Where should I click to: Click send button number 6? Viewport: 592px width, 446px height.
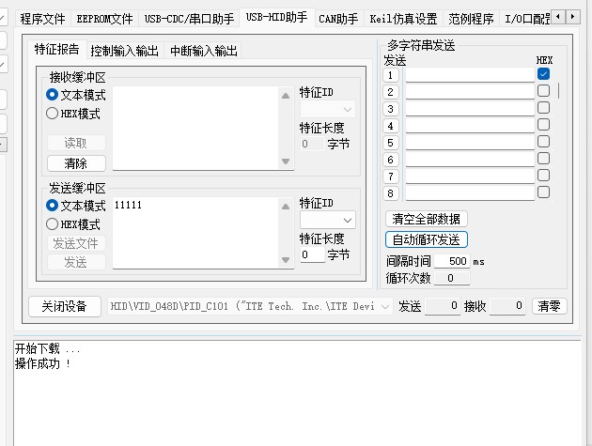point(390,160)
